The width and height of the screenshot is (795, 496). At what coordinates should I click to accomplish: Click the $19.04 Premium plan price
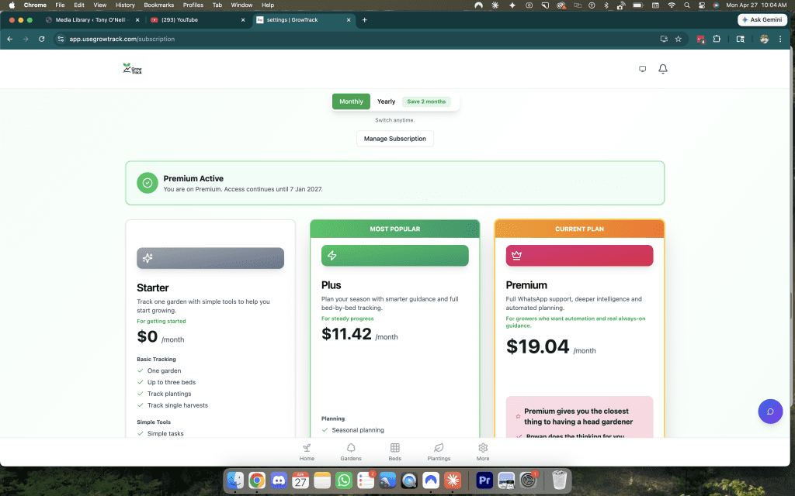coord(538,346)
